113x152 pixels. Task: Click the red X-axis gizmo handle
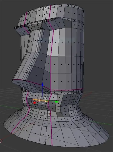pyautogui.click(x=34, y=103)
